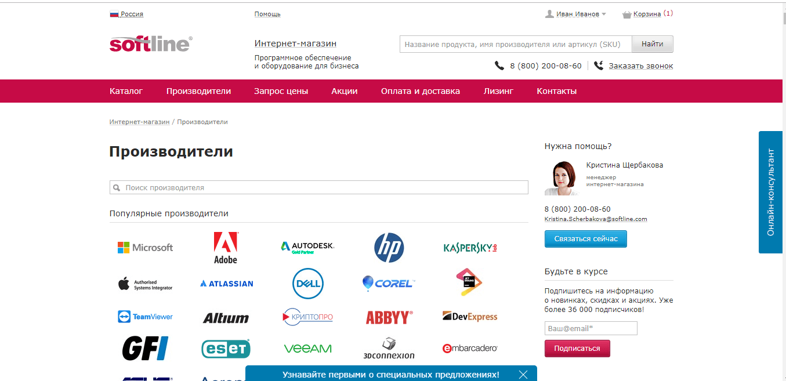Select Оплата и доставка menu item
Image resolution: width=786 pixels, height=381 pixels.
coord(421,91)
